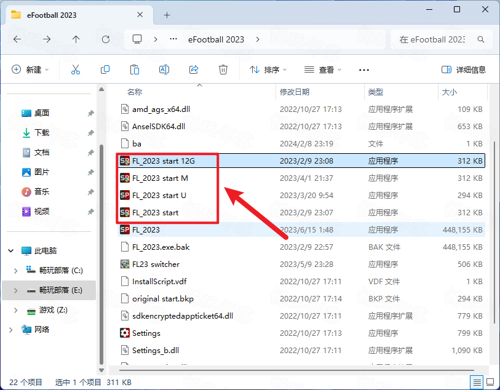The image size is (500, 390).
Task: Show hidden path with breadcrumb ellipsis
Action: 173,39
